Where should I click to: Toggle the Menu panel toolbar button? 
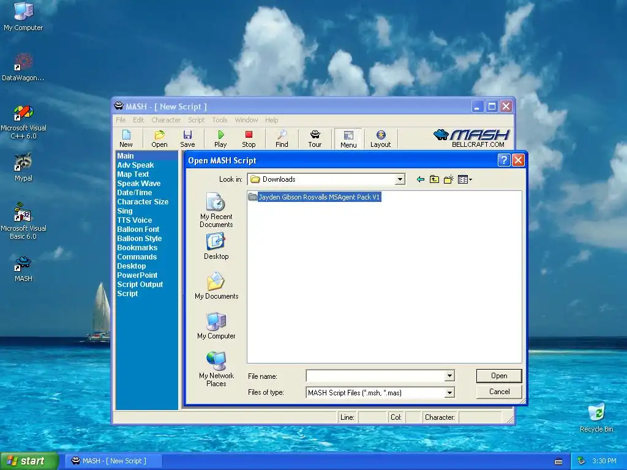pyautogui.click(x=348, y=139)
